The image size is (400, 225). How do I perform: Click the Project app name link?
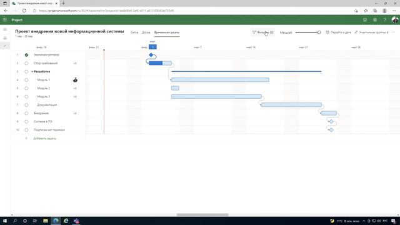[17, 20]
